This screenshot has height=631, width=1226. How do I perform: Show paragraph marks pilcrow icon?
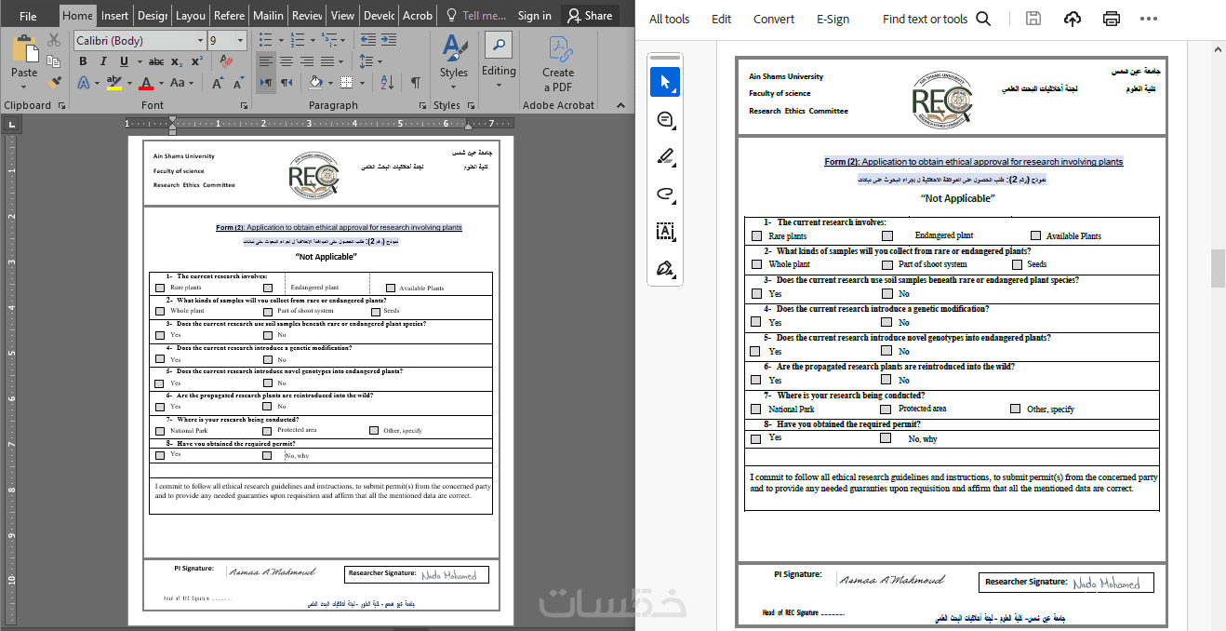click(x=415, y=83)
